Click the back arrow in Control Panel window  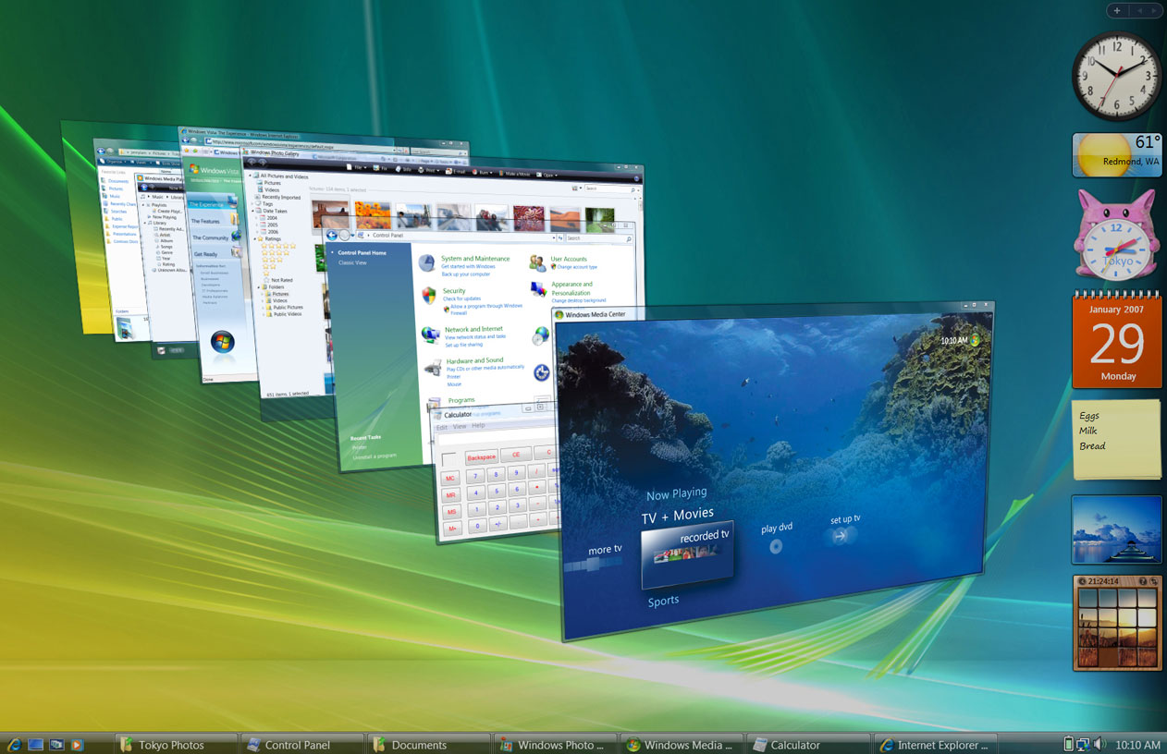pyautogui.click(x=331, y=235)
